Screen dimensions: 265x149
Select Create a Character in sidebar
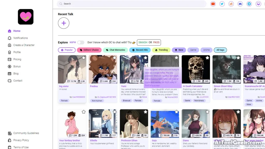click(24, 45)
